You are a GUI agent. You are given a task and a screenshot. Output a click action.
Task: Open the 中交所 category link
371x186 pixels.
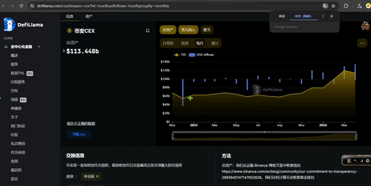(x=91, y=176)
